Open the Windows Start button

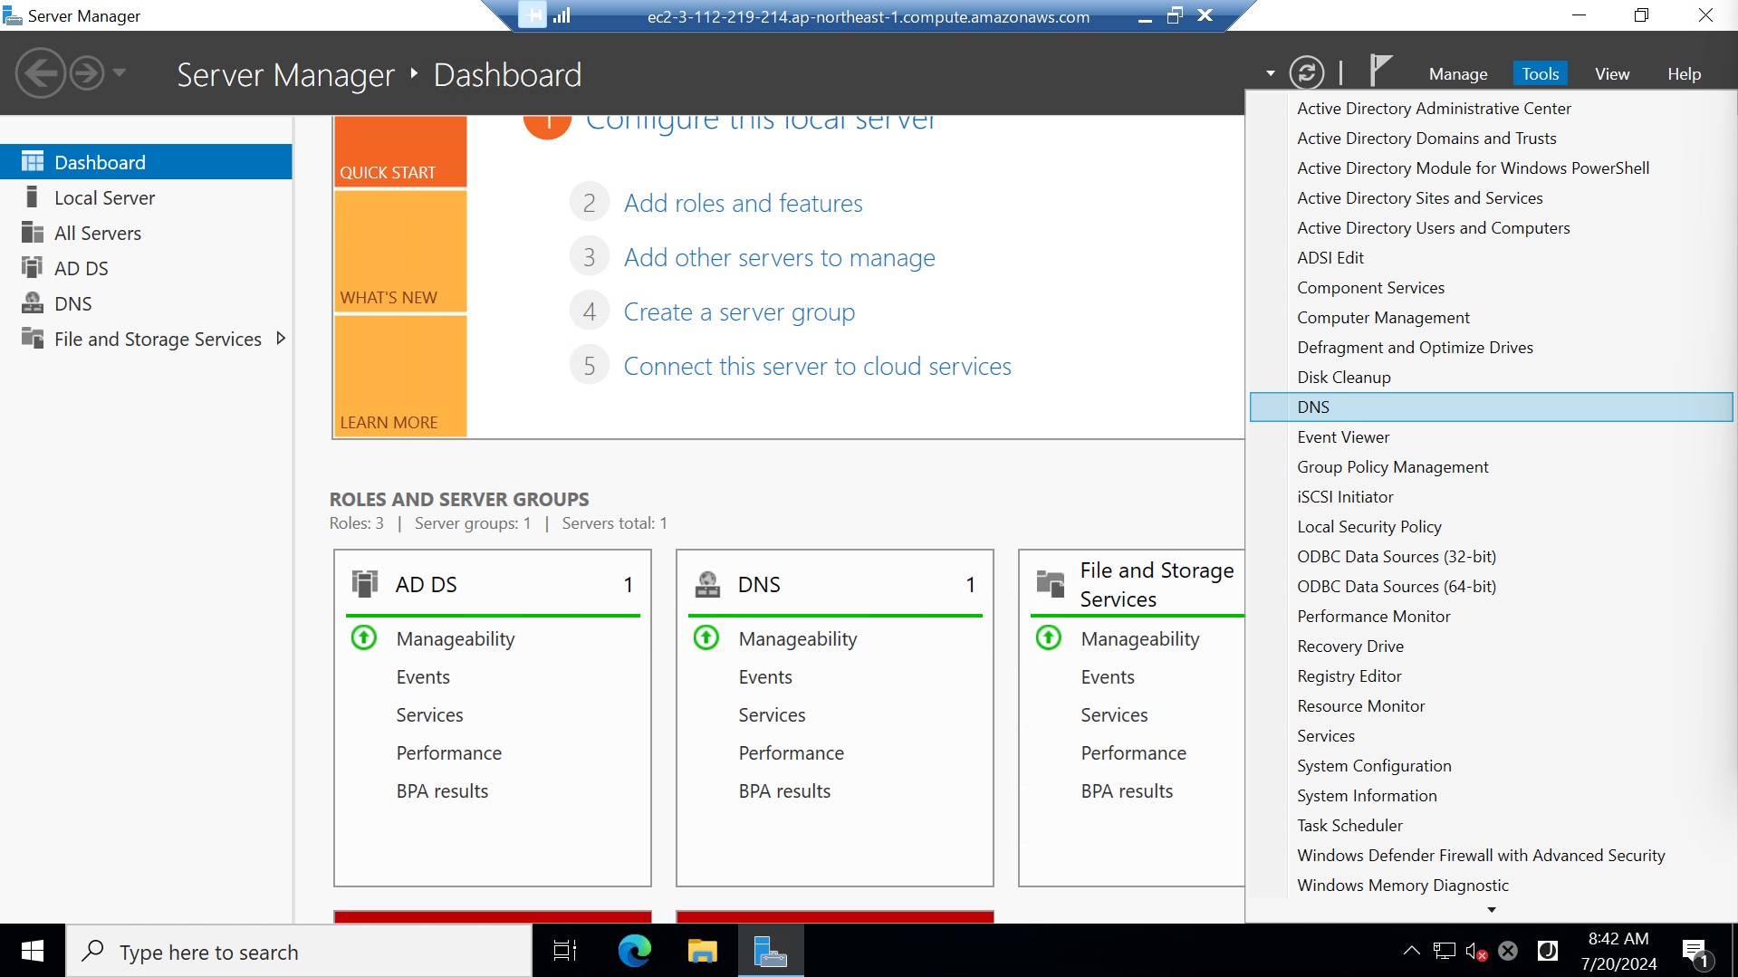click(32, 951)
